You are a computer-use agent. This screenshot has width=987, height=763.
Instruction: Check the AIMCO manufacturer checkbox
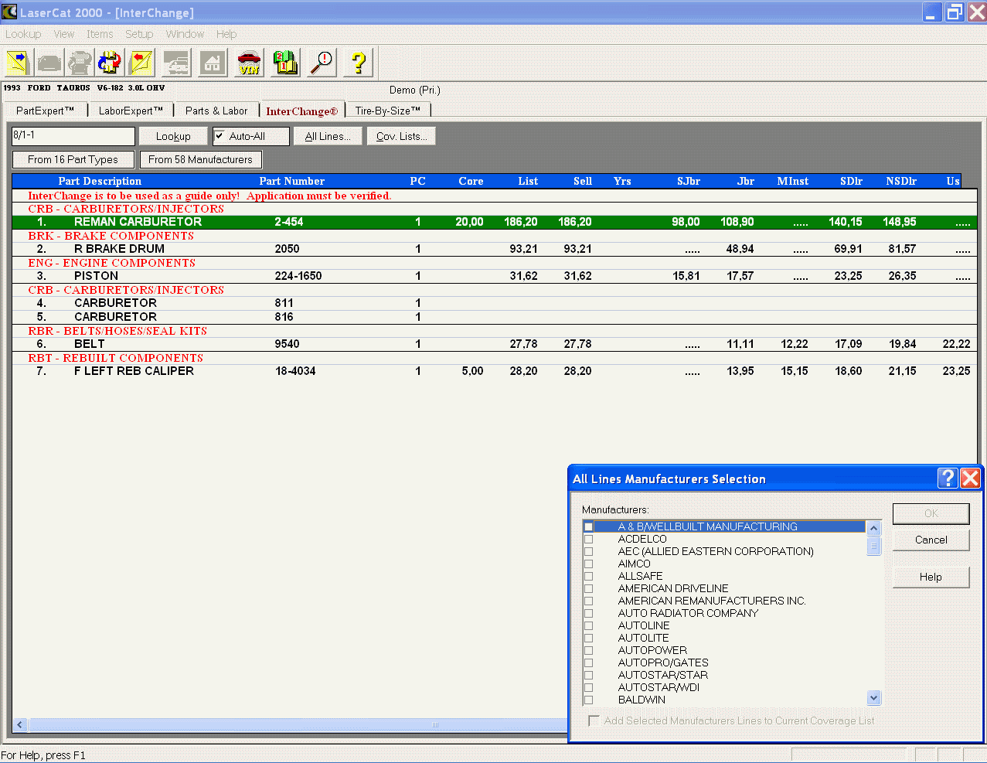(589, 564)
